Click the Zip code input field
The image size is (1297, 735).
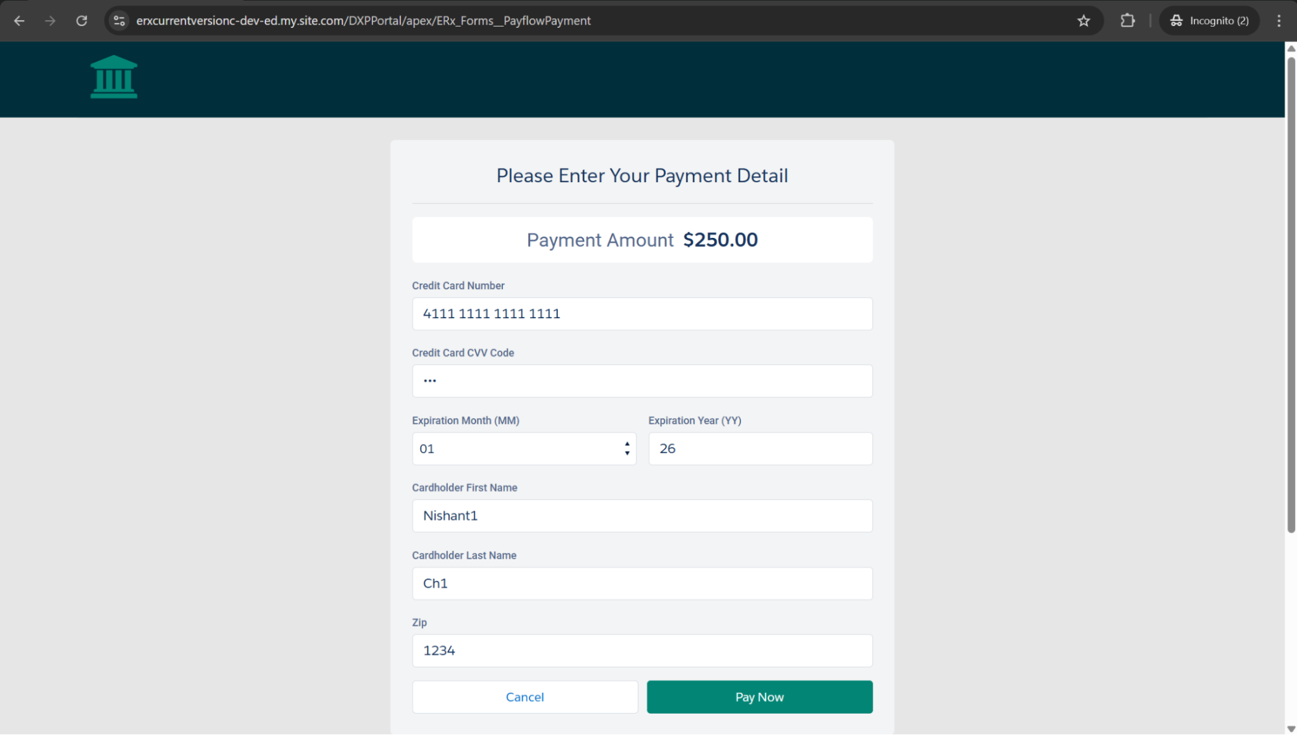coord(642,651)
